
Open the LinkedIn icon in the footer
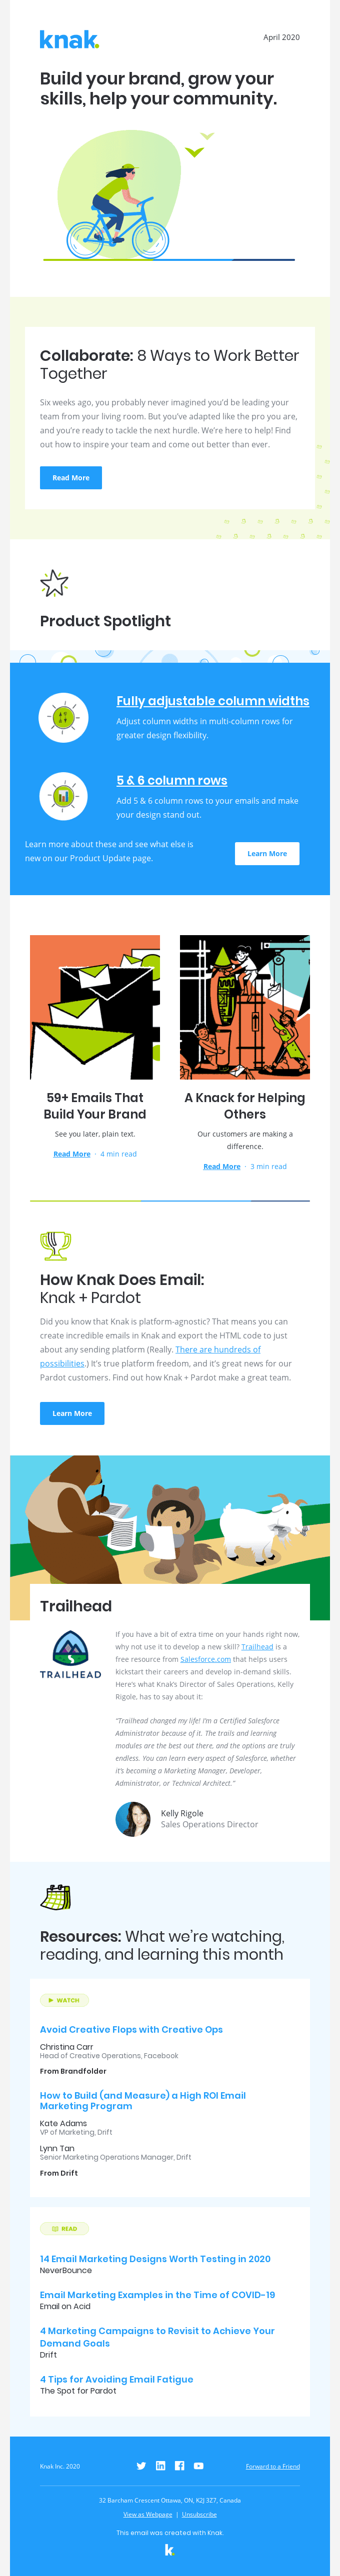[x=160, y=2466]
